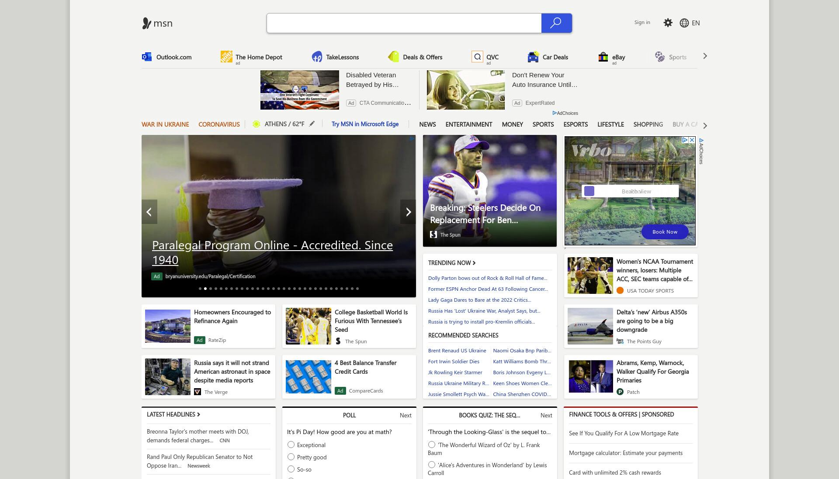Click the blue search magnifier button
This screenshot has height=479, width=839.
(556, 23)
